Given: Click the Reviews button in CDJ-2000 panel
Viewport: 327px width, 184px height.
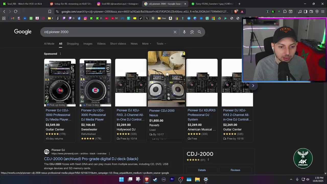Looking at the screenshot, I should [x=235, y=170].
